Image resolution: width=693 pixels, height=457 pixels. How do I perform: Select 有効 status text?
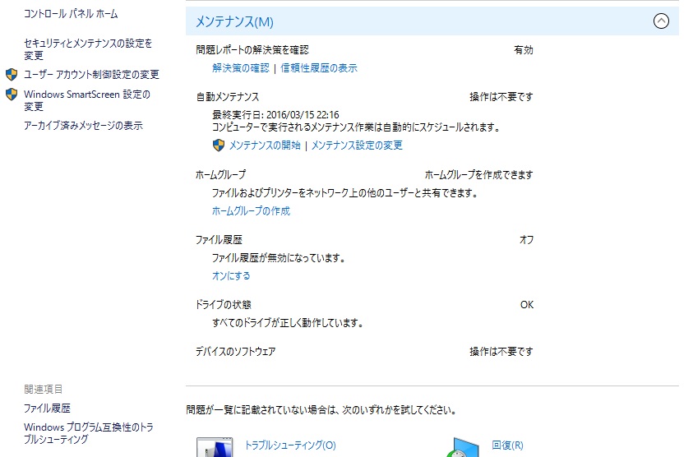click(524, 50)
